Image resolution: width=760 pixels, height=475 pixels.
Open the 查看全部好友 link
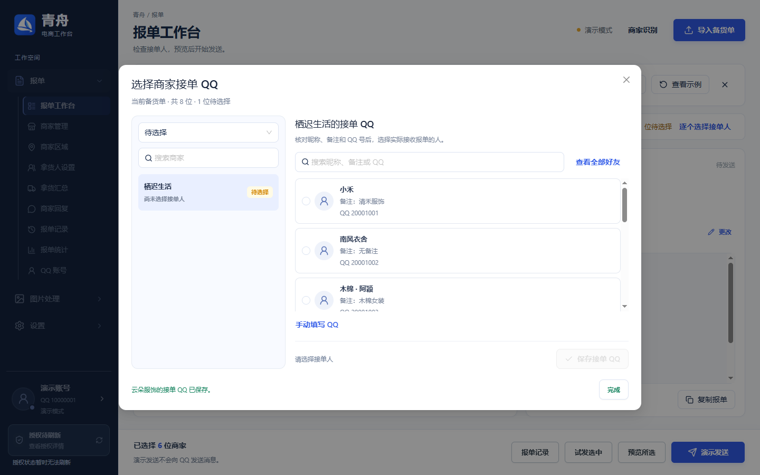598,162
